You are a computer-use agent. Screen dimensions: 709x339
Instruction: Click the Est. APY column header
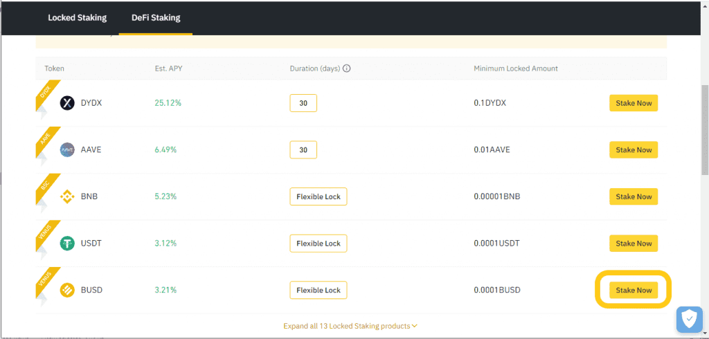tap(169, 68)
